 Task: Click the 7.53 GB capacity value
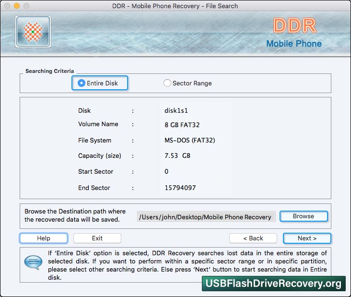(177, 155)
